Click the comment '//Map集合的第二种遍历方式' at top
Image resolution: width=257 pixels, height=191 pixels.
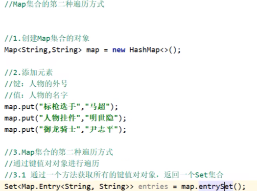(x=54, y=4)
